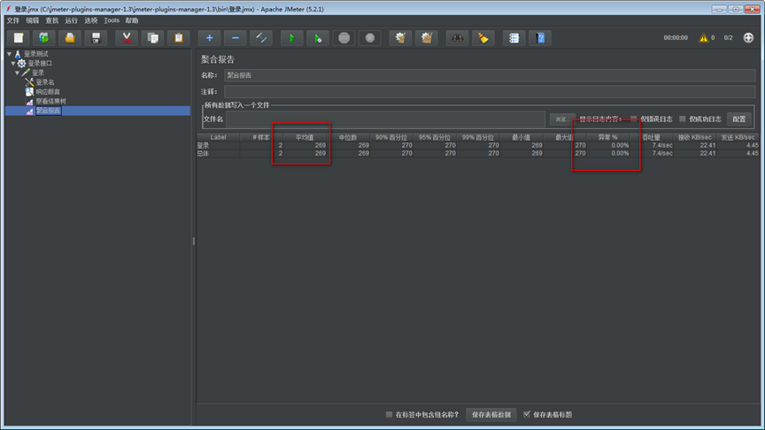Select the 总体 row in results table
The width and height of the screenshot is (765, 430).
(x=478, y=153)
